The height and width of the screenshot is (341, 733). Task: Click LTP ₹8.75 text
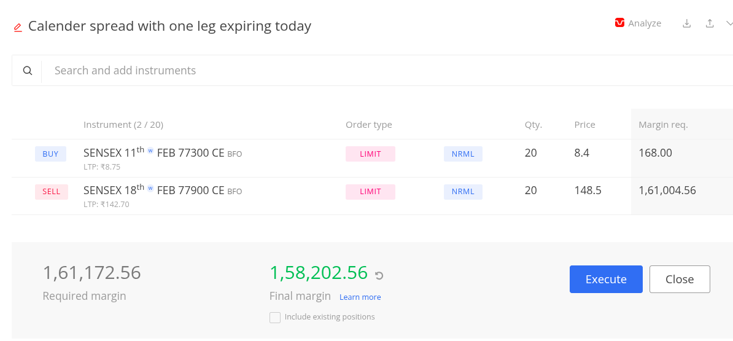(x=102, y=167)
